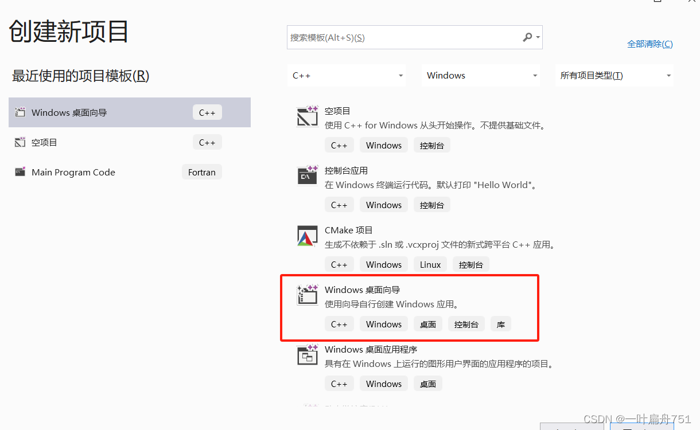Click C++ tag under CMake 项目

339,264
